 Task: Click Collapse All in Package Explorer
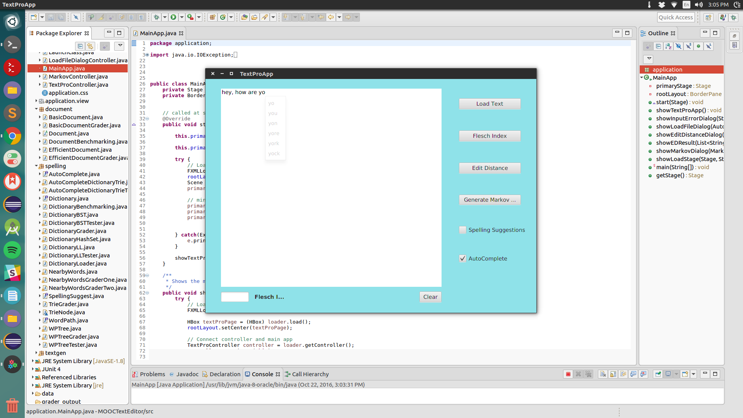(x=80, y=46)
